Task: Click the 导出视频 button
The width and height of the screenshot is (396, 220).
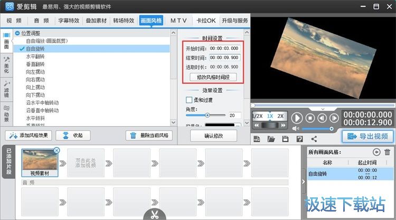Action: click(x=367, y=137)
